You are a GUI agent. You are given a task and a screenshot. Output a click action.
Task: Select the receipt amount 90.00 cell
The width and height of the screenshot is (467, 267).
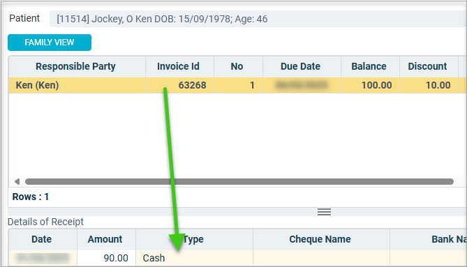tap(106, 258)
